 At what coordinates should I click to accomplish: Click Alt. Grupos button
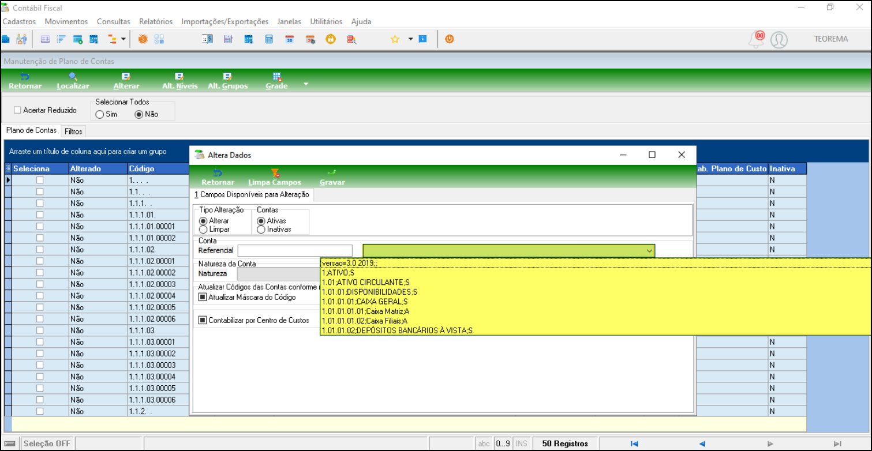[228, 81]
